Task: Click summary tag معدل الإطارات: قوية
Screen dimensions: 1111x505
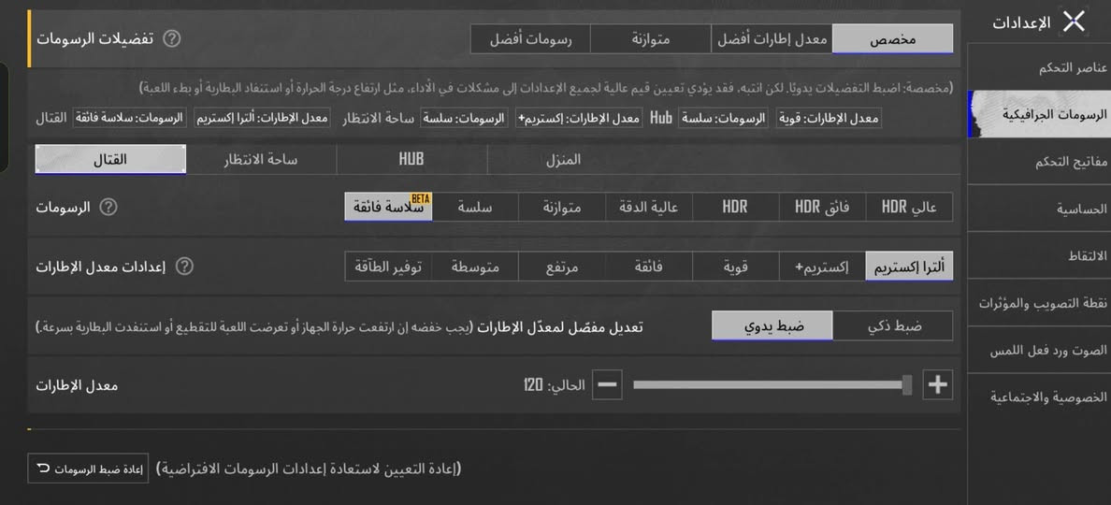Action: [829, 118]
